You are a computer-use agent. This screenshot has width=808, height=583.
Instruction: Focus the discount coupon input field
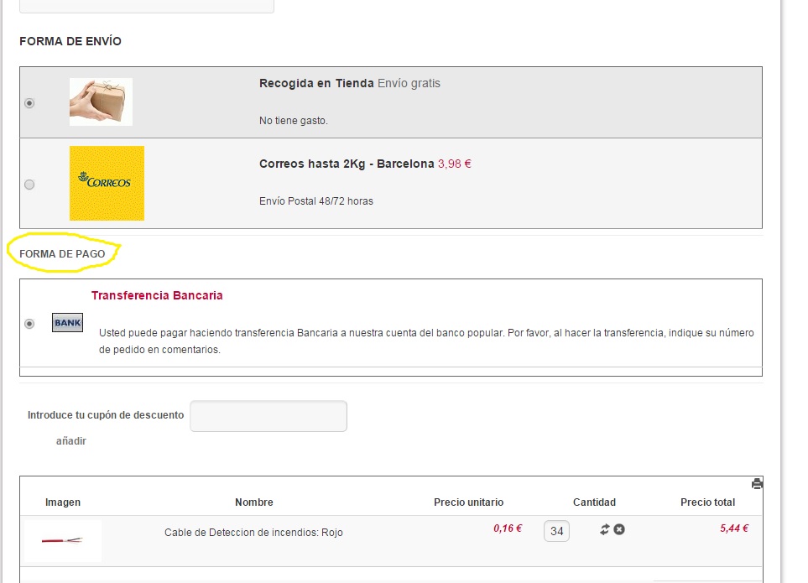pos(268,416)
